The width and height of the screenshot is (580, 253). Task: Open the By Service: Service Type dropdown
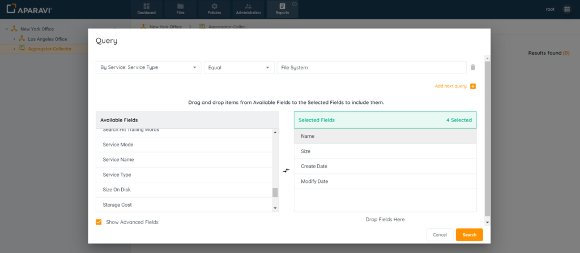[x=148, y=67]
